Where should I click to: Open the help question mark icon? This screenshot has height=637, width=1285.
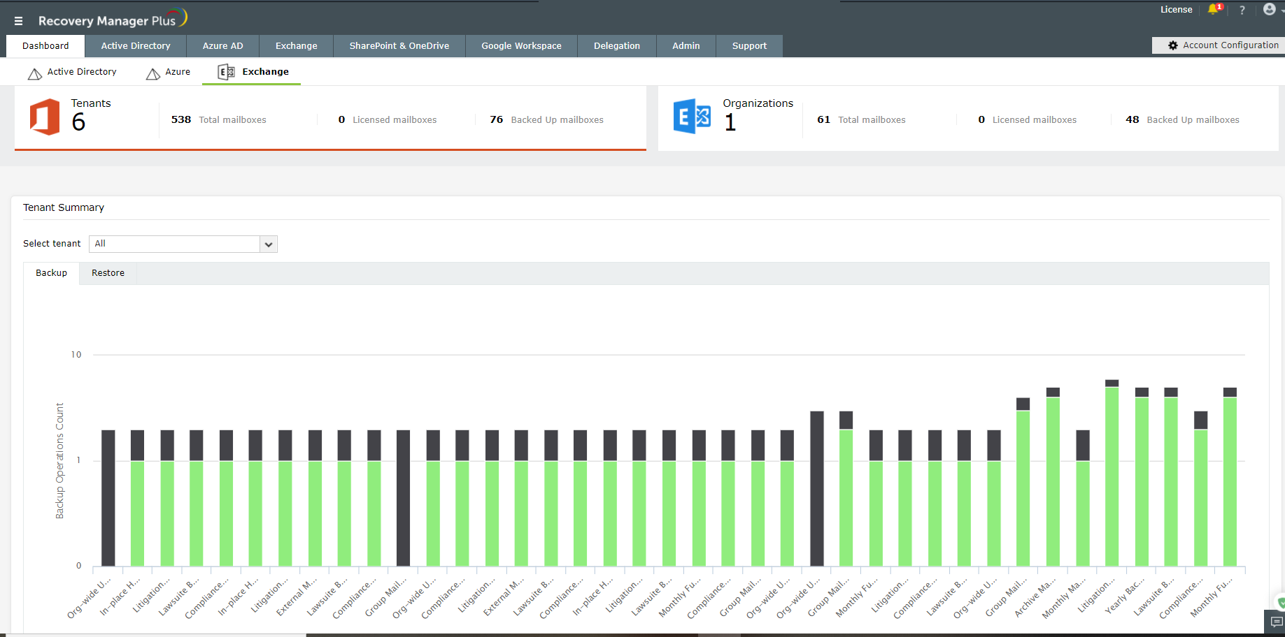1242,10
